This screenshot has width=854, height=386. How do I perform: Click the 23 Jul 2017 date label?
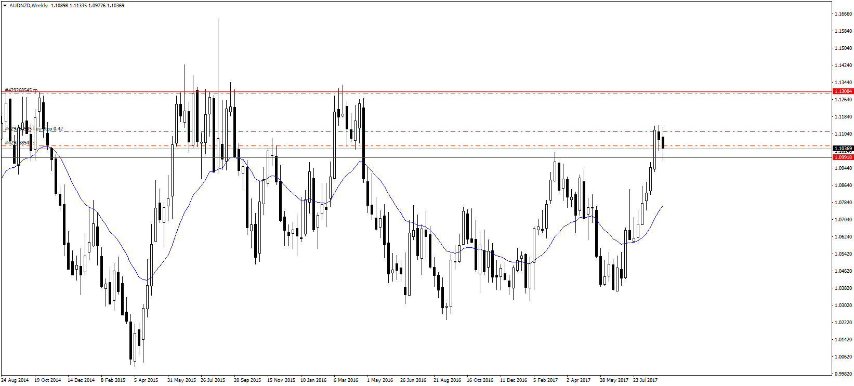tap(645, 380)
